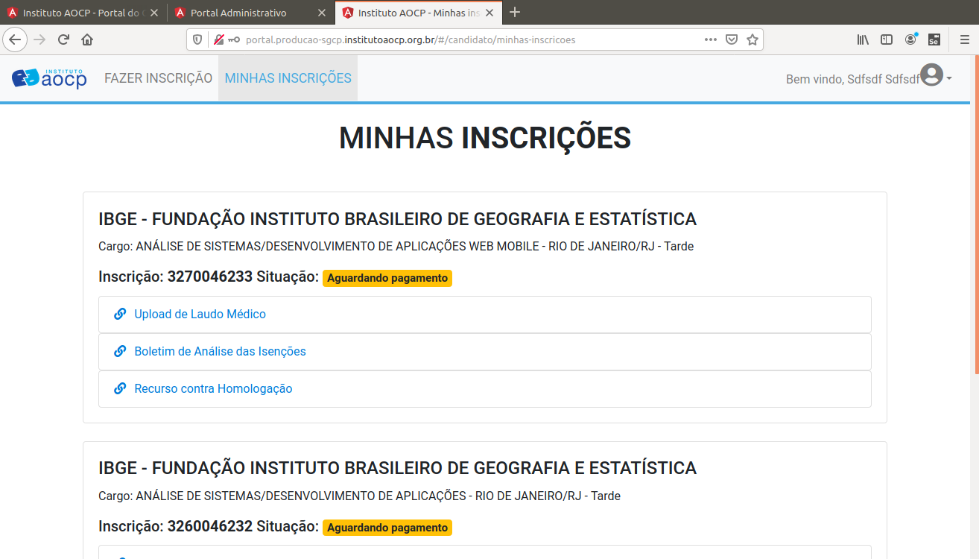This screenshot has width=979, height=559.
Task: Click the insecure connection lock icon
Action: point(219,40)
